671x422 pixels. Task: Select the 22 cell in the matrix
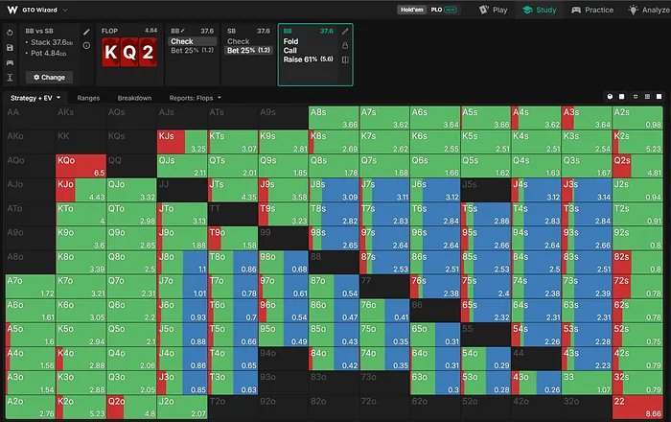pyautogui.click(x=637, y=408)
